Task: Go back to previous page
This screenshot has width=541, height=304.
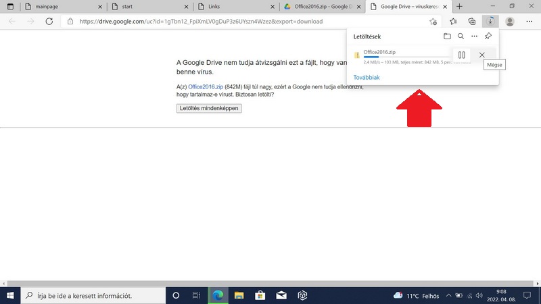Action: 12,22
